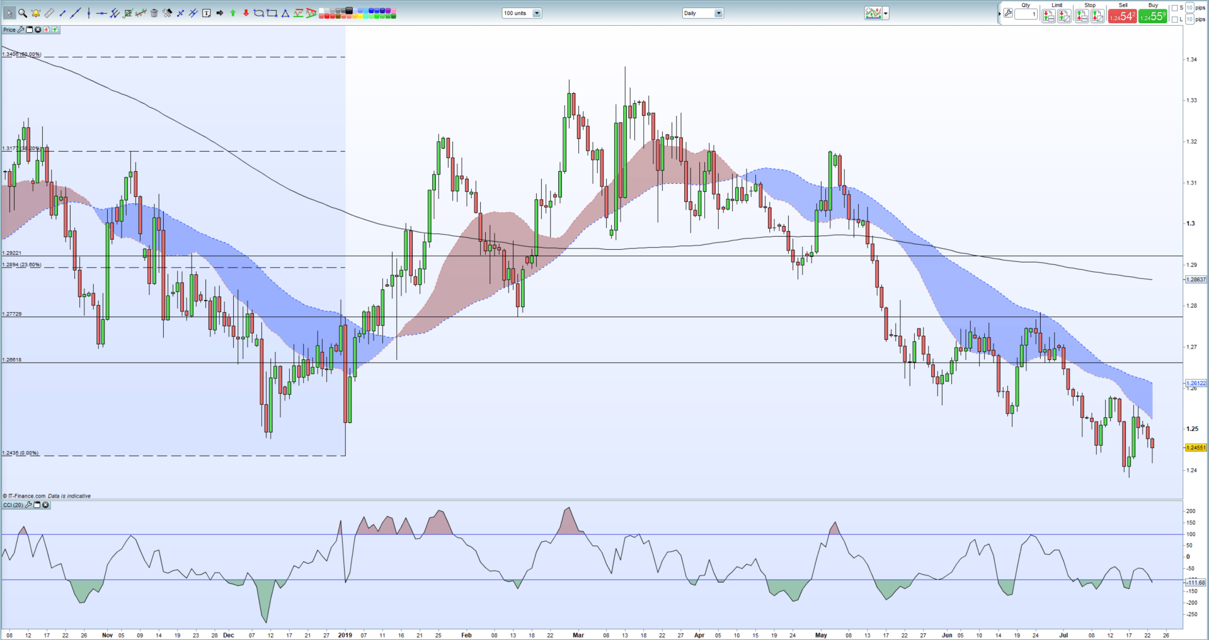
Task: Open the Fibonacci retracement tool
Action: tap(128, 13)
